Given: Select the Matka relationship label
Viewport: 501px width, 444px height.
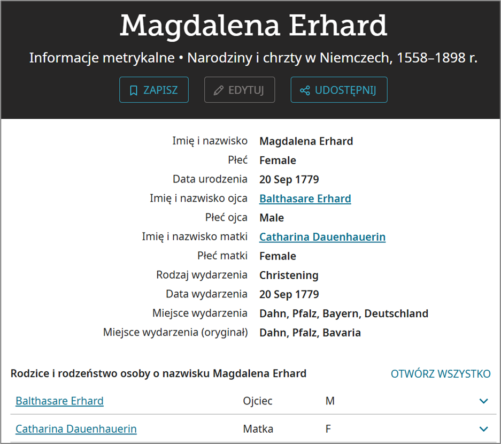Looking at the screenshot, I should pyautogui.click(x=258, y=429).
